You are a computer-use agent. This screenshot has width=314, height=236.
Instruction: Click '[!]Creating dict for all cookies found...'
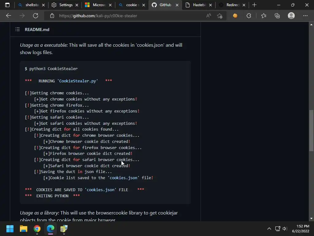click(72, 129)
